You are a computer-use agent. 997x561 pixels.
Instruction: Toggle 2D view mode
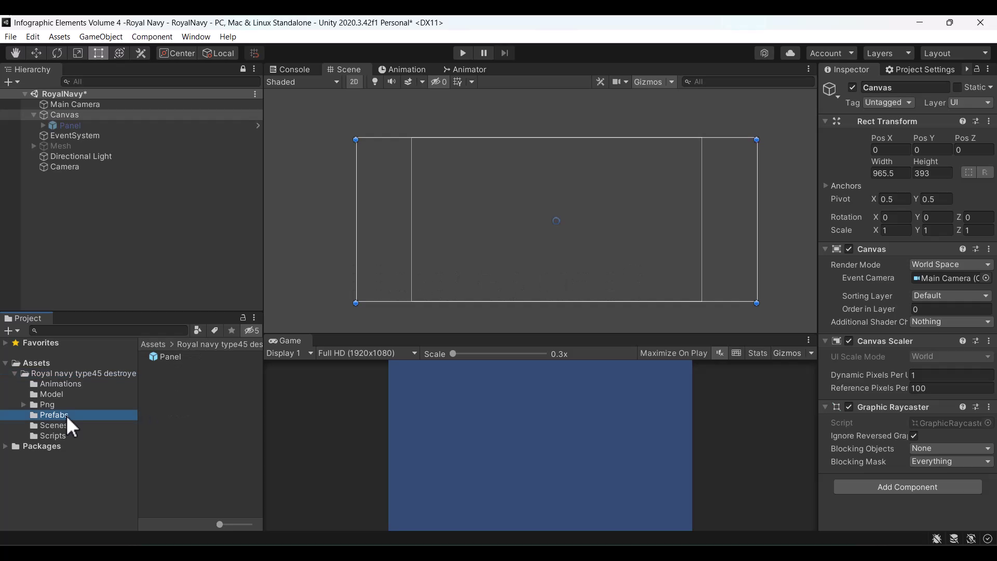point(354,82)
